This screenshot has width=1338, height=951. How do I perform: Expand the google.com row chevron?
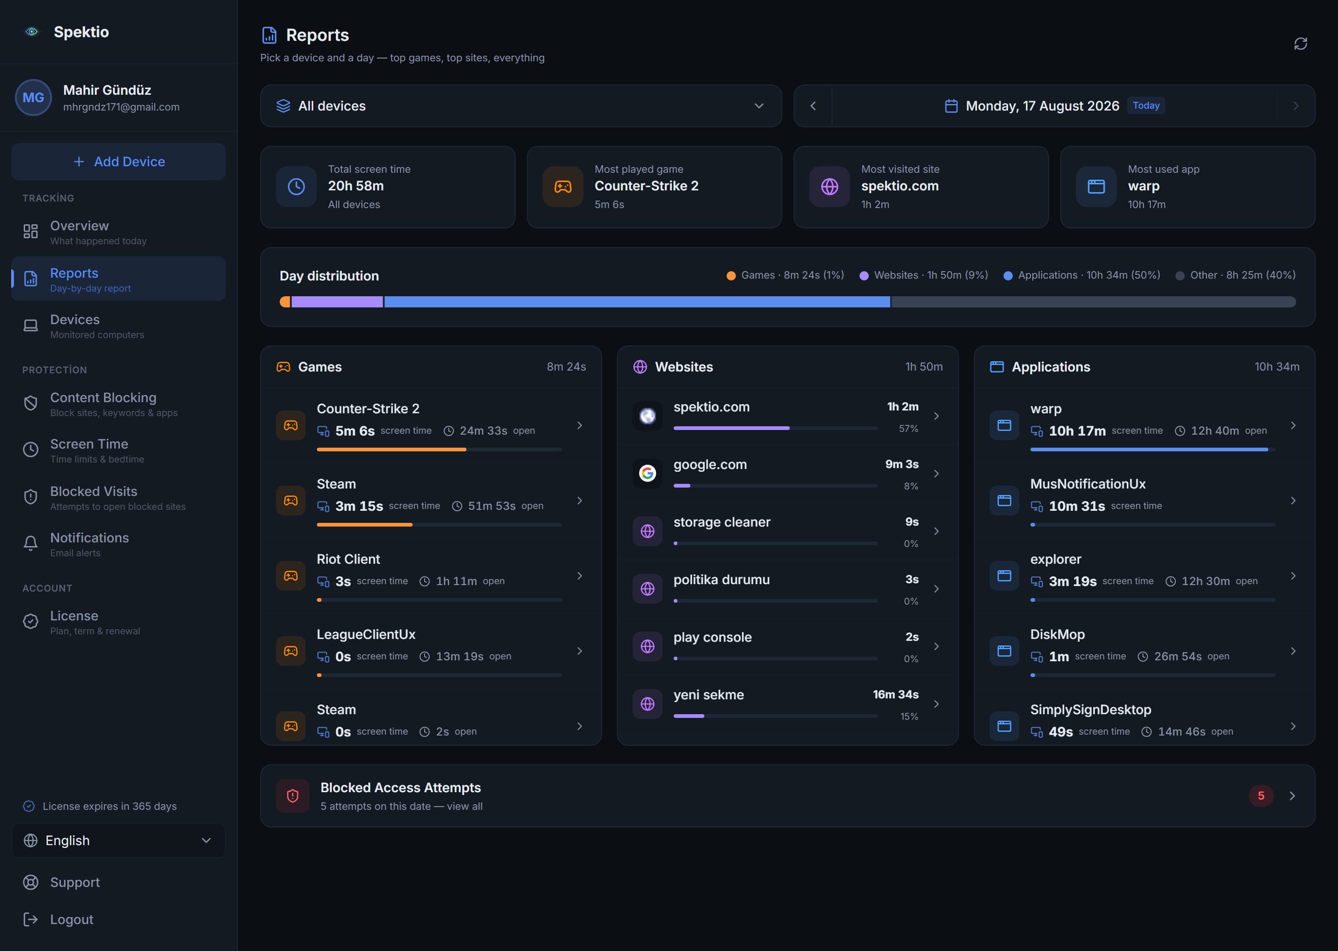(x=936, y=473)
